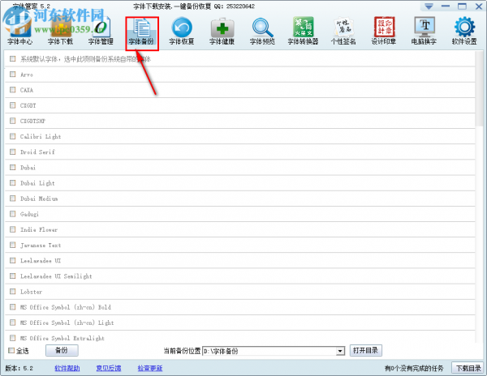Tick the CXGDTSHP font checkbox
Screen dimensions: 487x376
click(x=12, y=121)
